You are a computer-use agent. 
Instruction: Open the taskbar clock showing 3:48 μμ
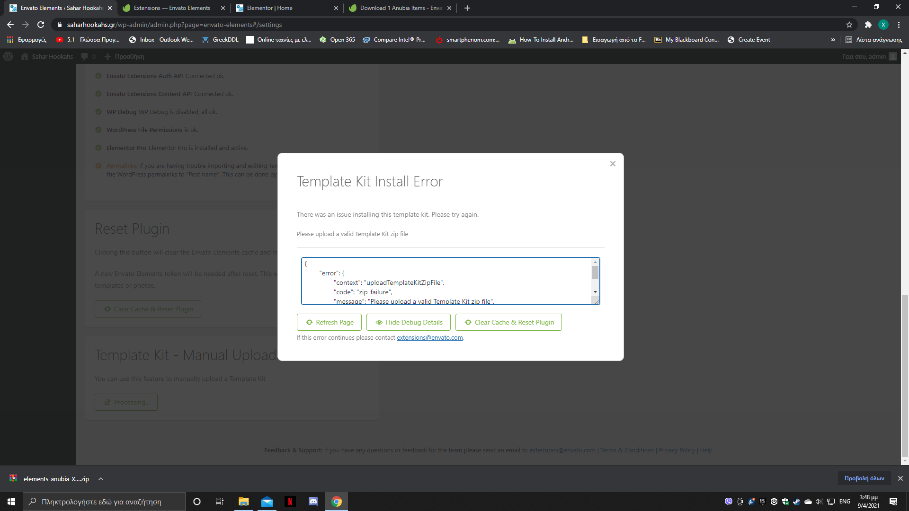tap(868, 502)
